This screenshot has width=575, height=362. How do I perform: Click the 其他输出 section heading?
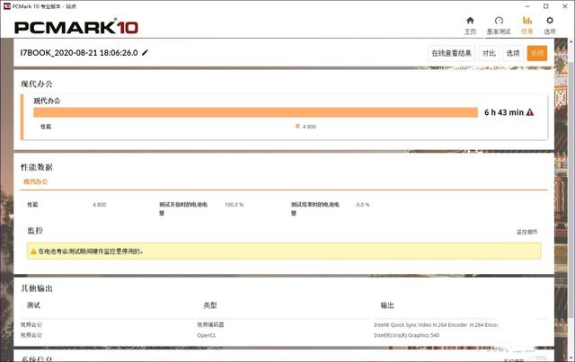point(37,288)
